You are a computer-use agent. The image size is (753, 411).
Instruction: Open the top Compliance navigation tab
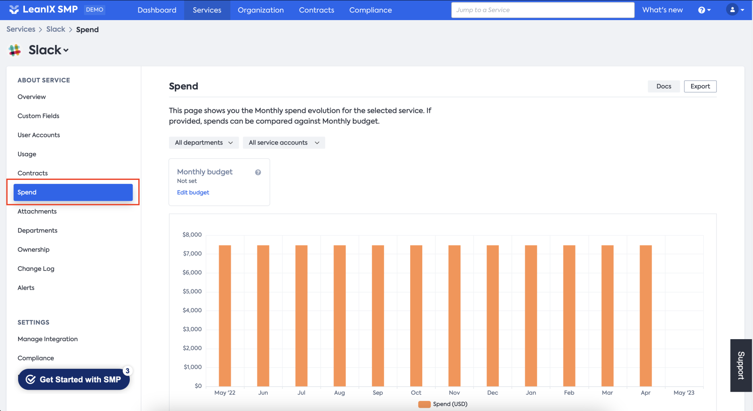[x=370, y=10]
